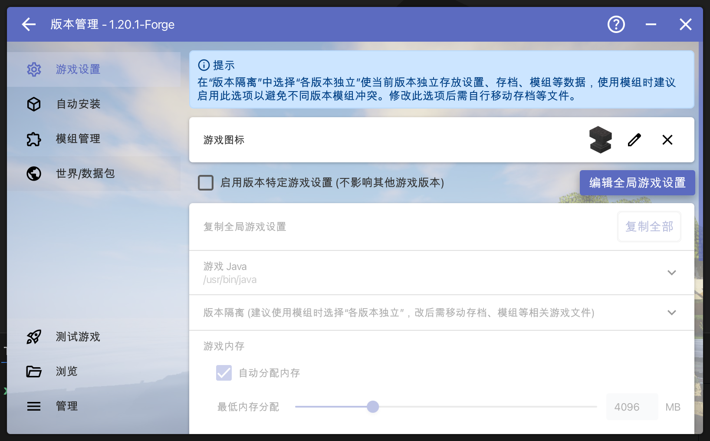710x441 pixels.
Task: Enable 启用版本特定游戏设置 checkbox
Action: coord(206,183)
